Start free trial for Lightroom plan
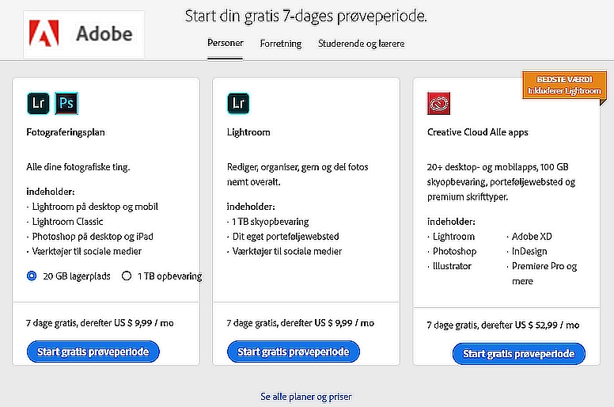 294,352
